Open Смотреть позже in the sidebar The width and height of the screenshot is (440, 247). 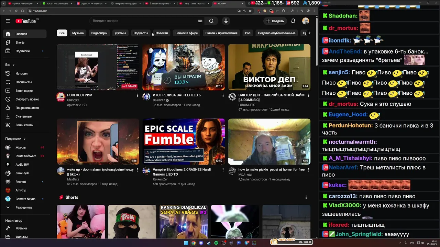pos(24,99)
